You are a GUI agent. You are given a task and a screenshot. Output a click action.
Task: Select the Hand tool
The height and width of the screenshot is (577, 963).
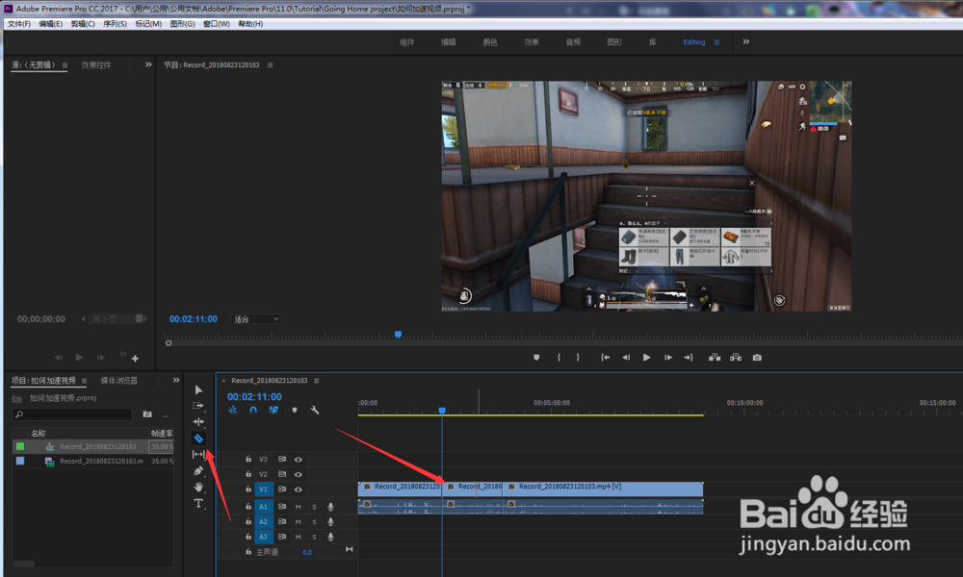[x=198, y=487]
